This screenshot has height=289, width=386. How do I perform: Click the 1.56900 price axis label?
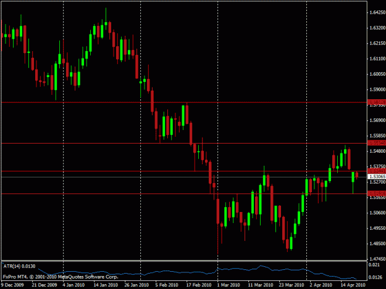coord(377,120)
